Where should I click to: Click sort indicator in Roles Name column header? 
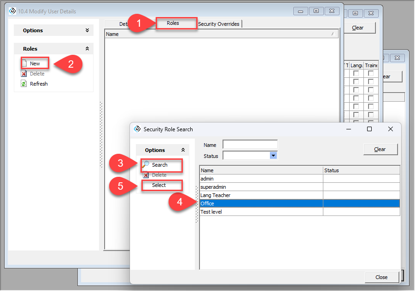click(x=333, y=34)
